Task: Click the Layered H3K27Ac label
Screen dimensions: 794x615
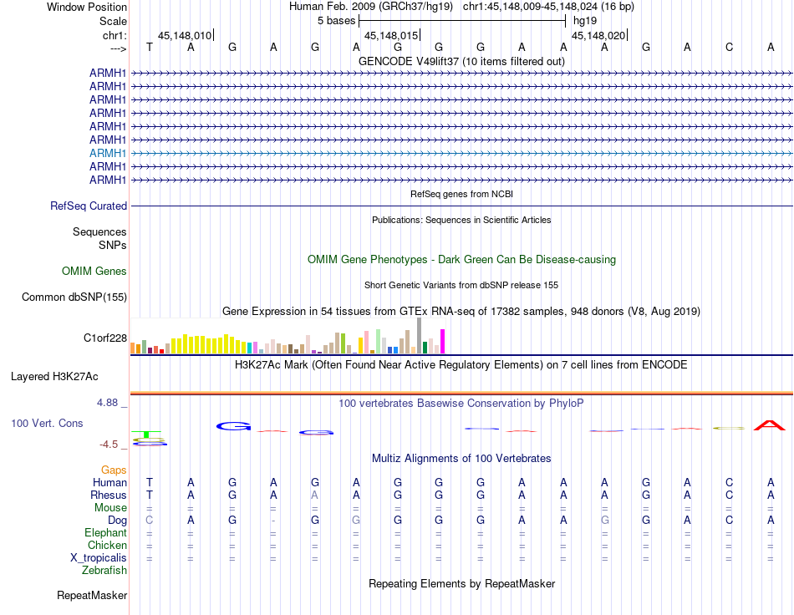Action: click(54, 377)
